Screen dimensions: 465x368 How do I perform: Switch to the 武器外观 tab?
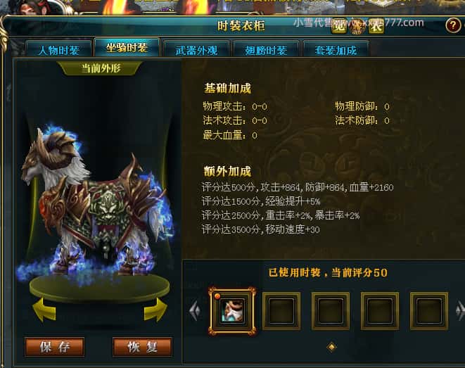196,50
